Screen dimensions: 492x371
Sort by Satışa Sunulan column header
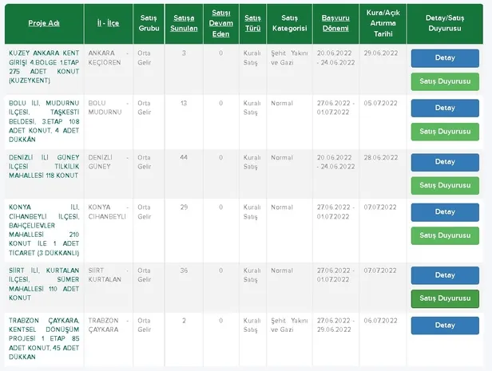[x=184, y=22]
